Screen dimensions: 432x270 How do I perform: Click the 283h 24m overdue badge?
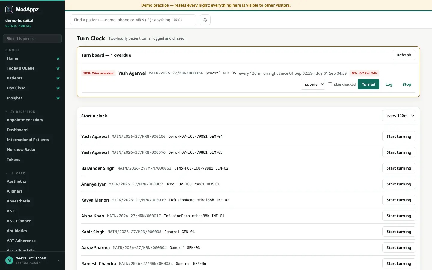click(x=98, y=73)
